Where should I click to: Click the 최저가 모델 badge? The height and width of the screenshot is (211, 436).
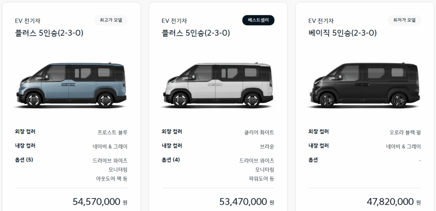tap(404, 20)
